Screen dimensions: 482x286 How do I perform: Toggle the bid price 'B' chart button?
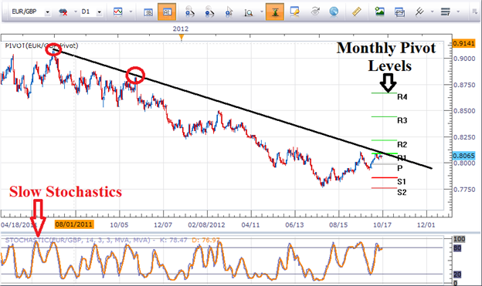(148, 12)
